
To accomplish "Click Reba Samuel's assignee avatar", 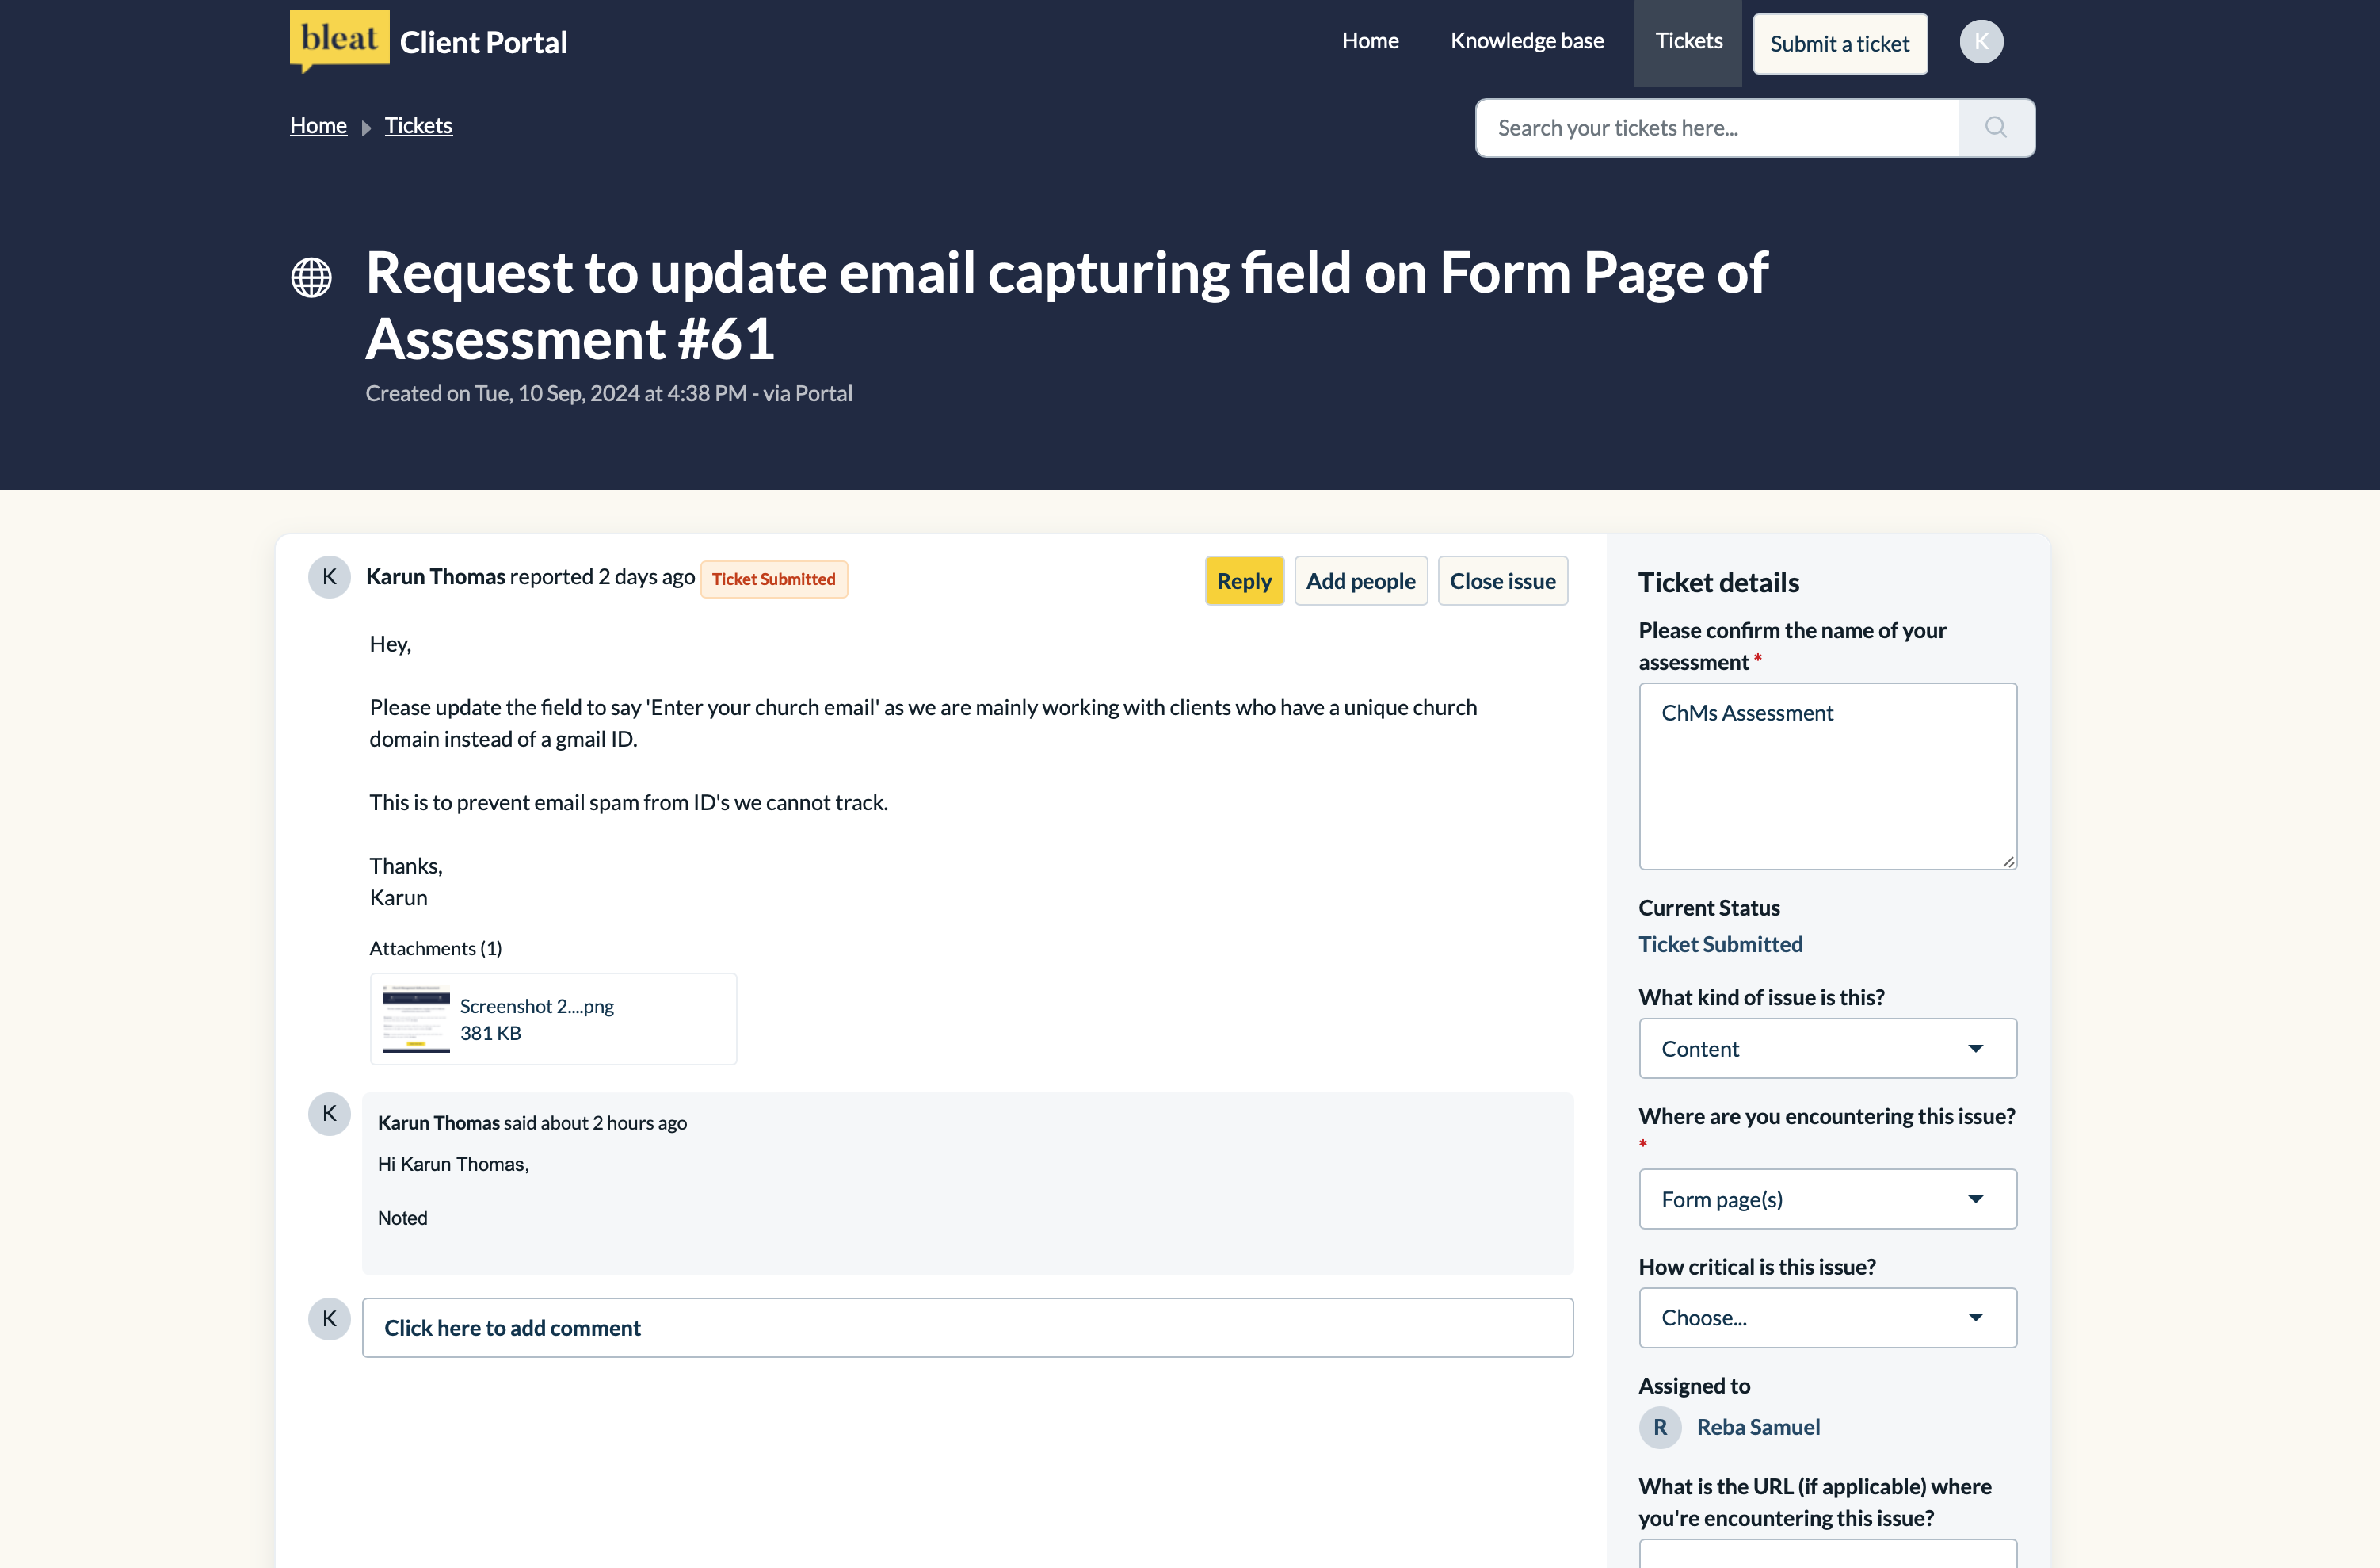I will pyautogui.click(x=1659, y=1427).
